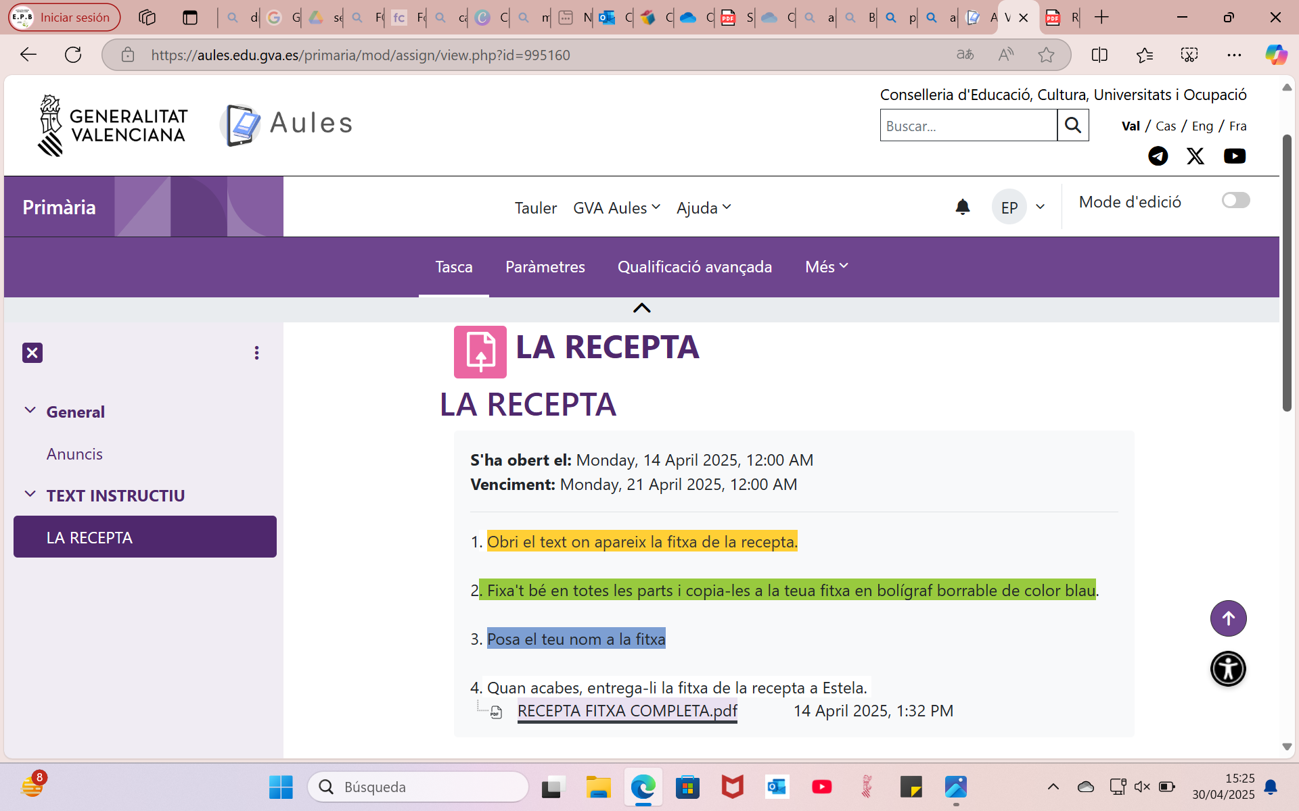Switch to the Paràmetres tab

point(545,266)
